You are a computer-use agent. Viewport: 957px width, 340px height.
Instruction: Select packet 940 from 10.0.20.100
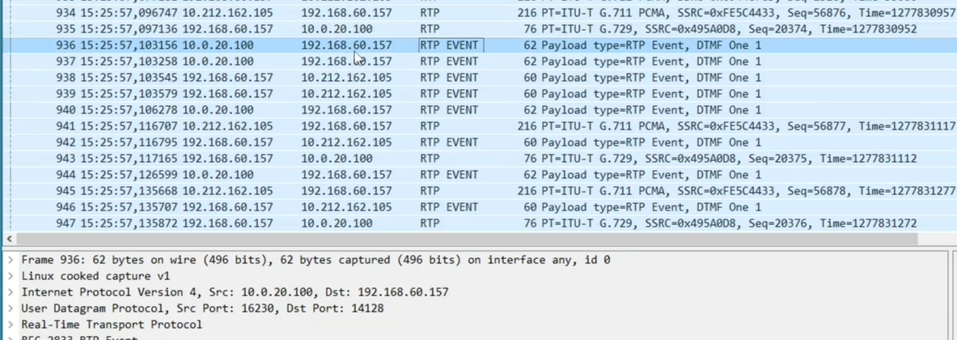pos(479,110)
